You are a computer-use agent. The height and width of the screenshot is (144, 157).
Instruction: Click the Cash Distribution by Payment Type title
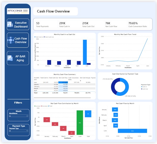(125, 74)
